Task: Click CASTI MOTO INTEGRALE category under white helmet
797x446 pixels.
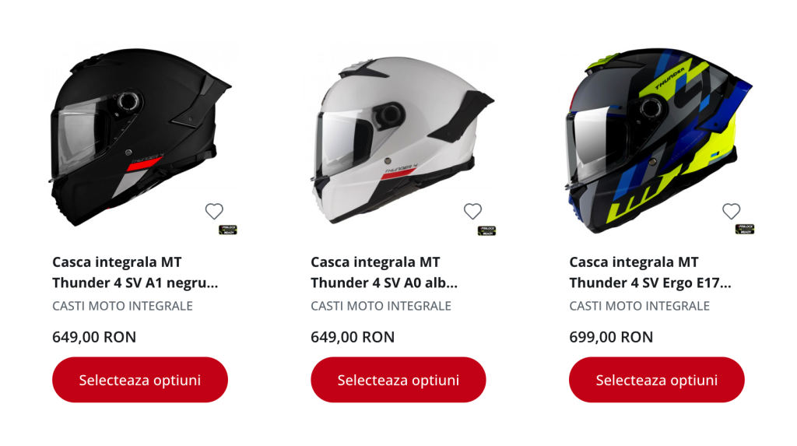Action: click(x=381, y=306)
